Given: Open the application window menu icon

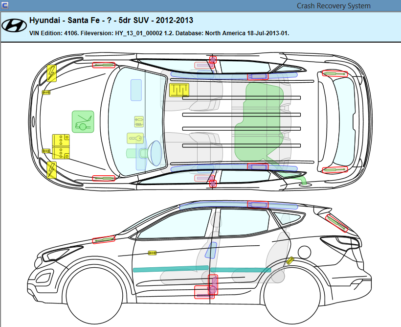Looking at the screenshot, I should (5, 5).
